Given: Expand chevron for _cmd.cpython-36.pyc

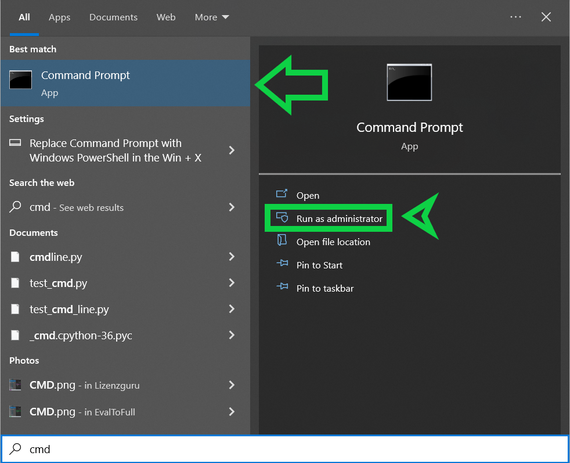Looking at the screenshot, I should click(x=232, y=335).
